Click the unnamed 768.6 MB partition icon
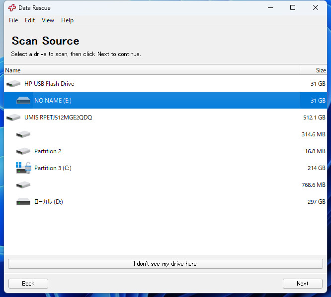This screenshot has height=297, width=331. [23, 185]
